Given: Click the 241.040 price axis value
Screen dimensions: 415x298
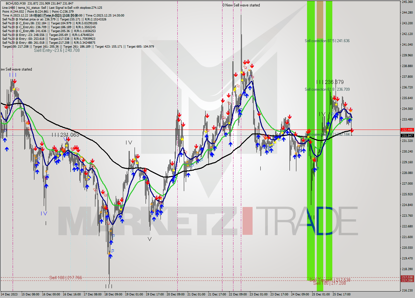Looking at the screenshot, I should (407, 45).
